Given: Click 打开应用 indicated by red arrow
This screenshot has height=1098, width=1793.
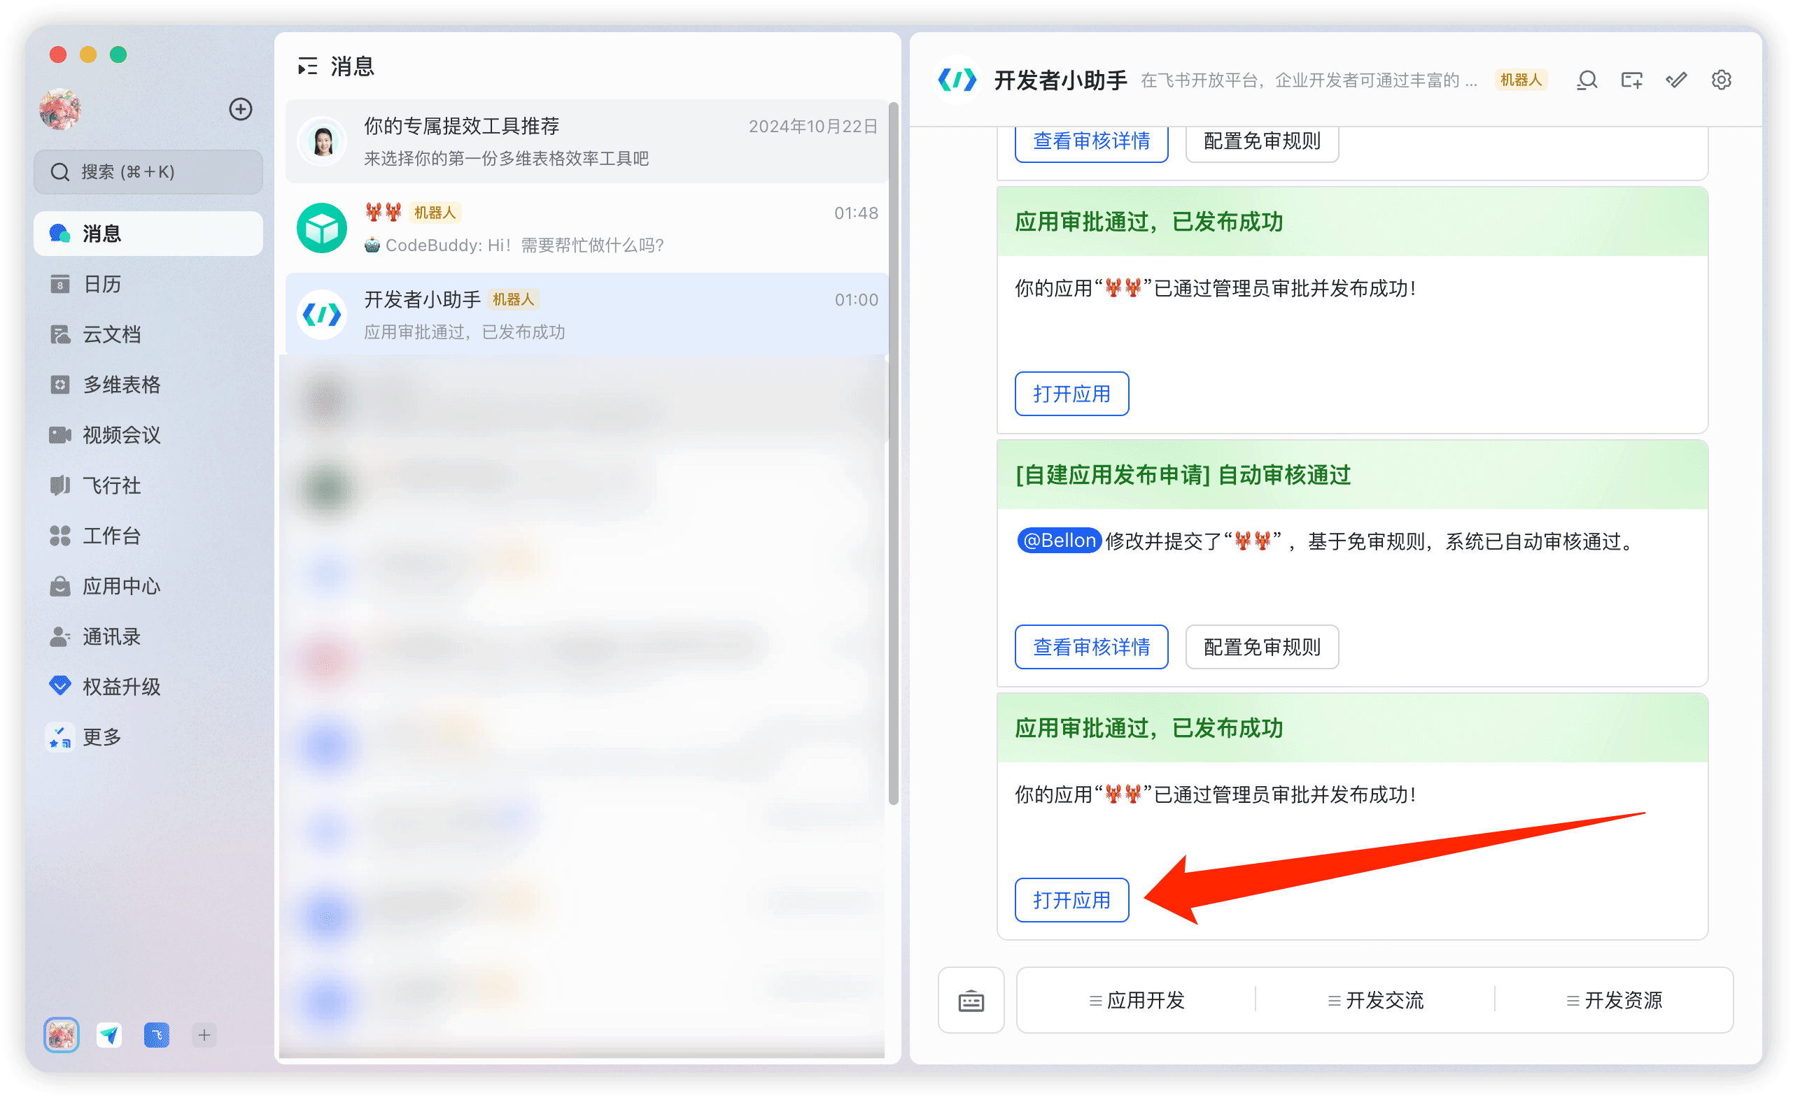Looking at the screenshot, I should tap(1071, 899).
